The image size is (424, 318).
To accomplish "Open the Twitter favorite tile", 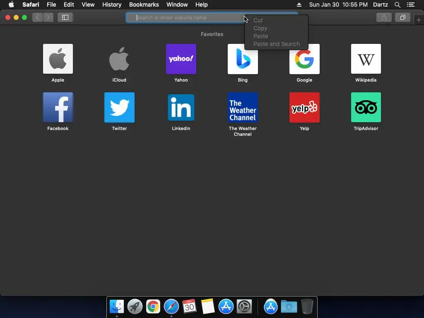I will (x=119, y=107).
